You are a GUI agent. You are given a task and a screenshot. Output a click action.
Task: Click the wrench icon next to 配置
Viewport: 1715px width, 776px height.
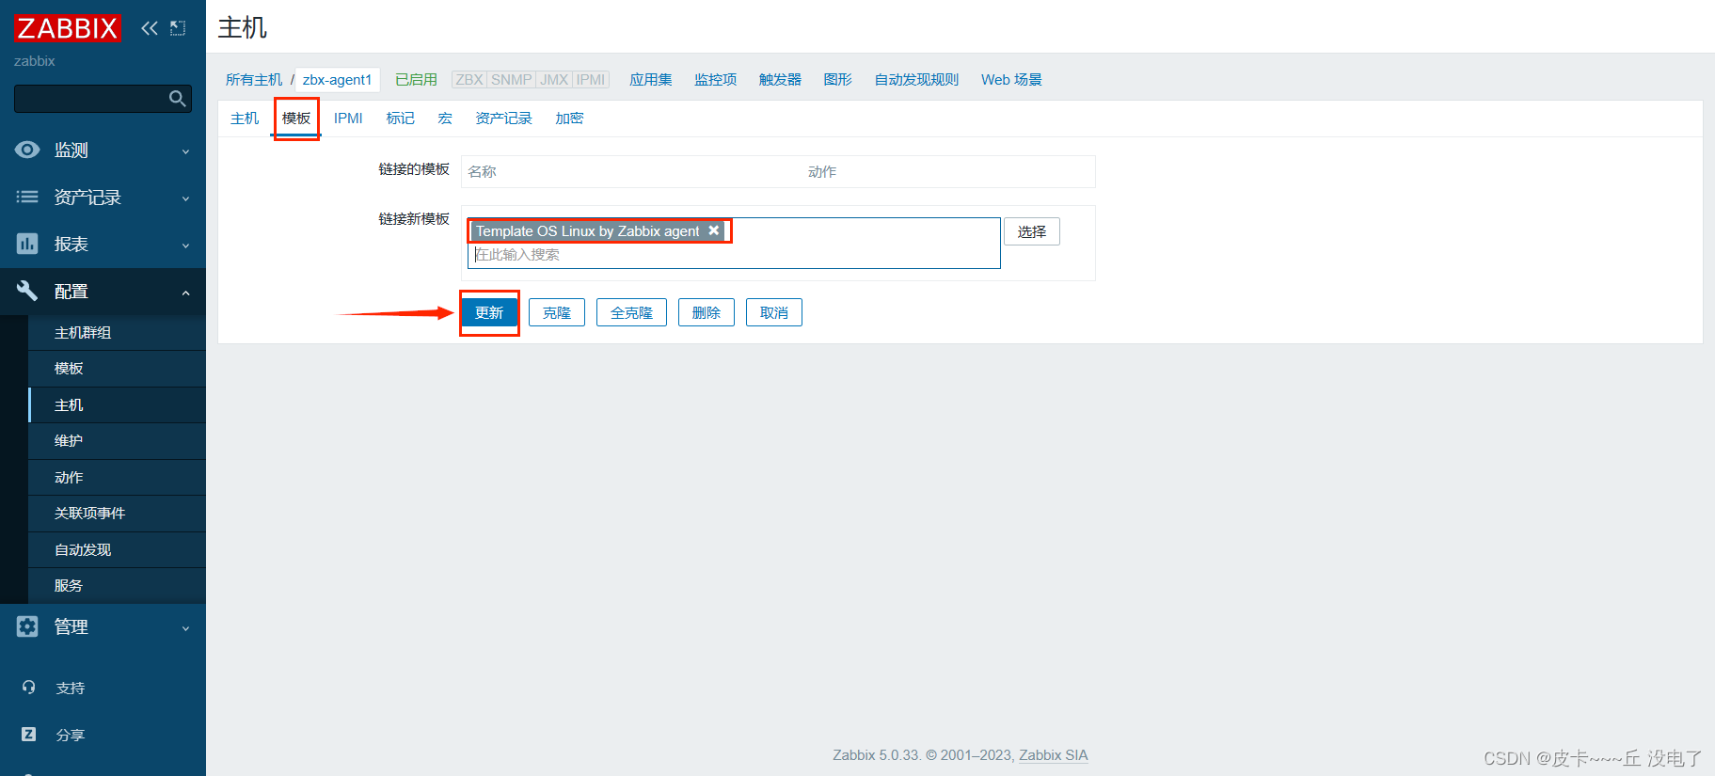coord(27,291)
